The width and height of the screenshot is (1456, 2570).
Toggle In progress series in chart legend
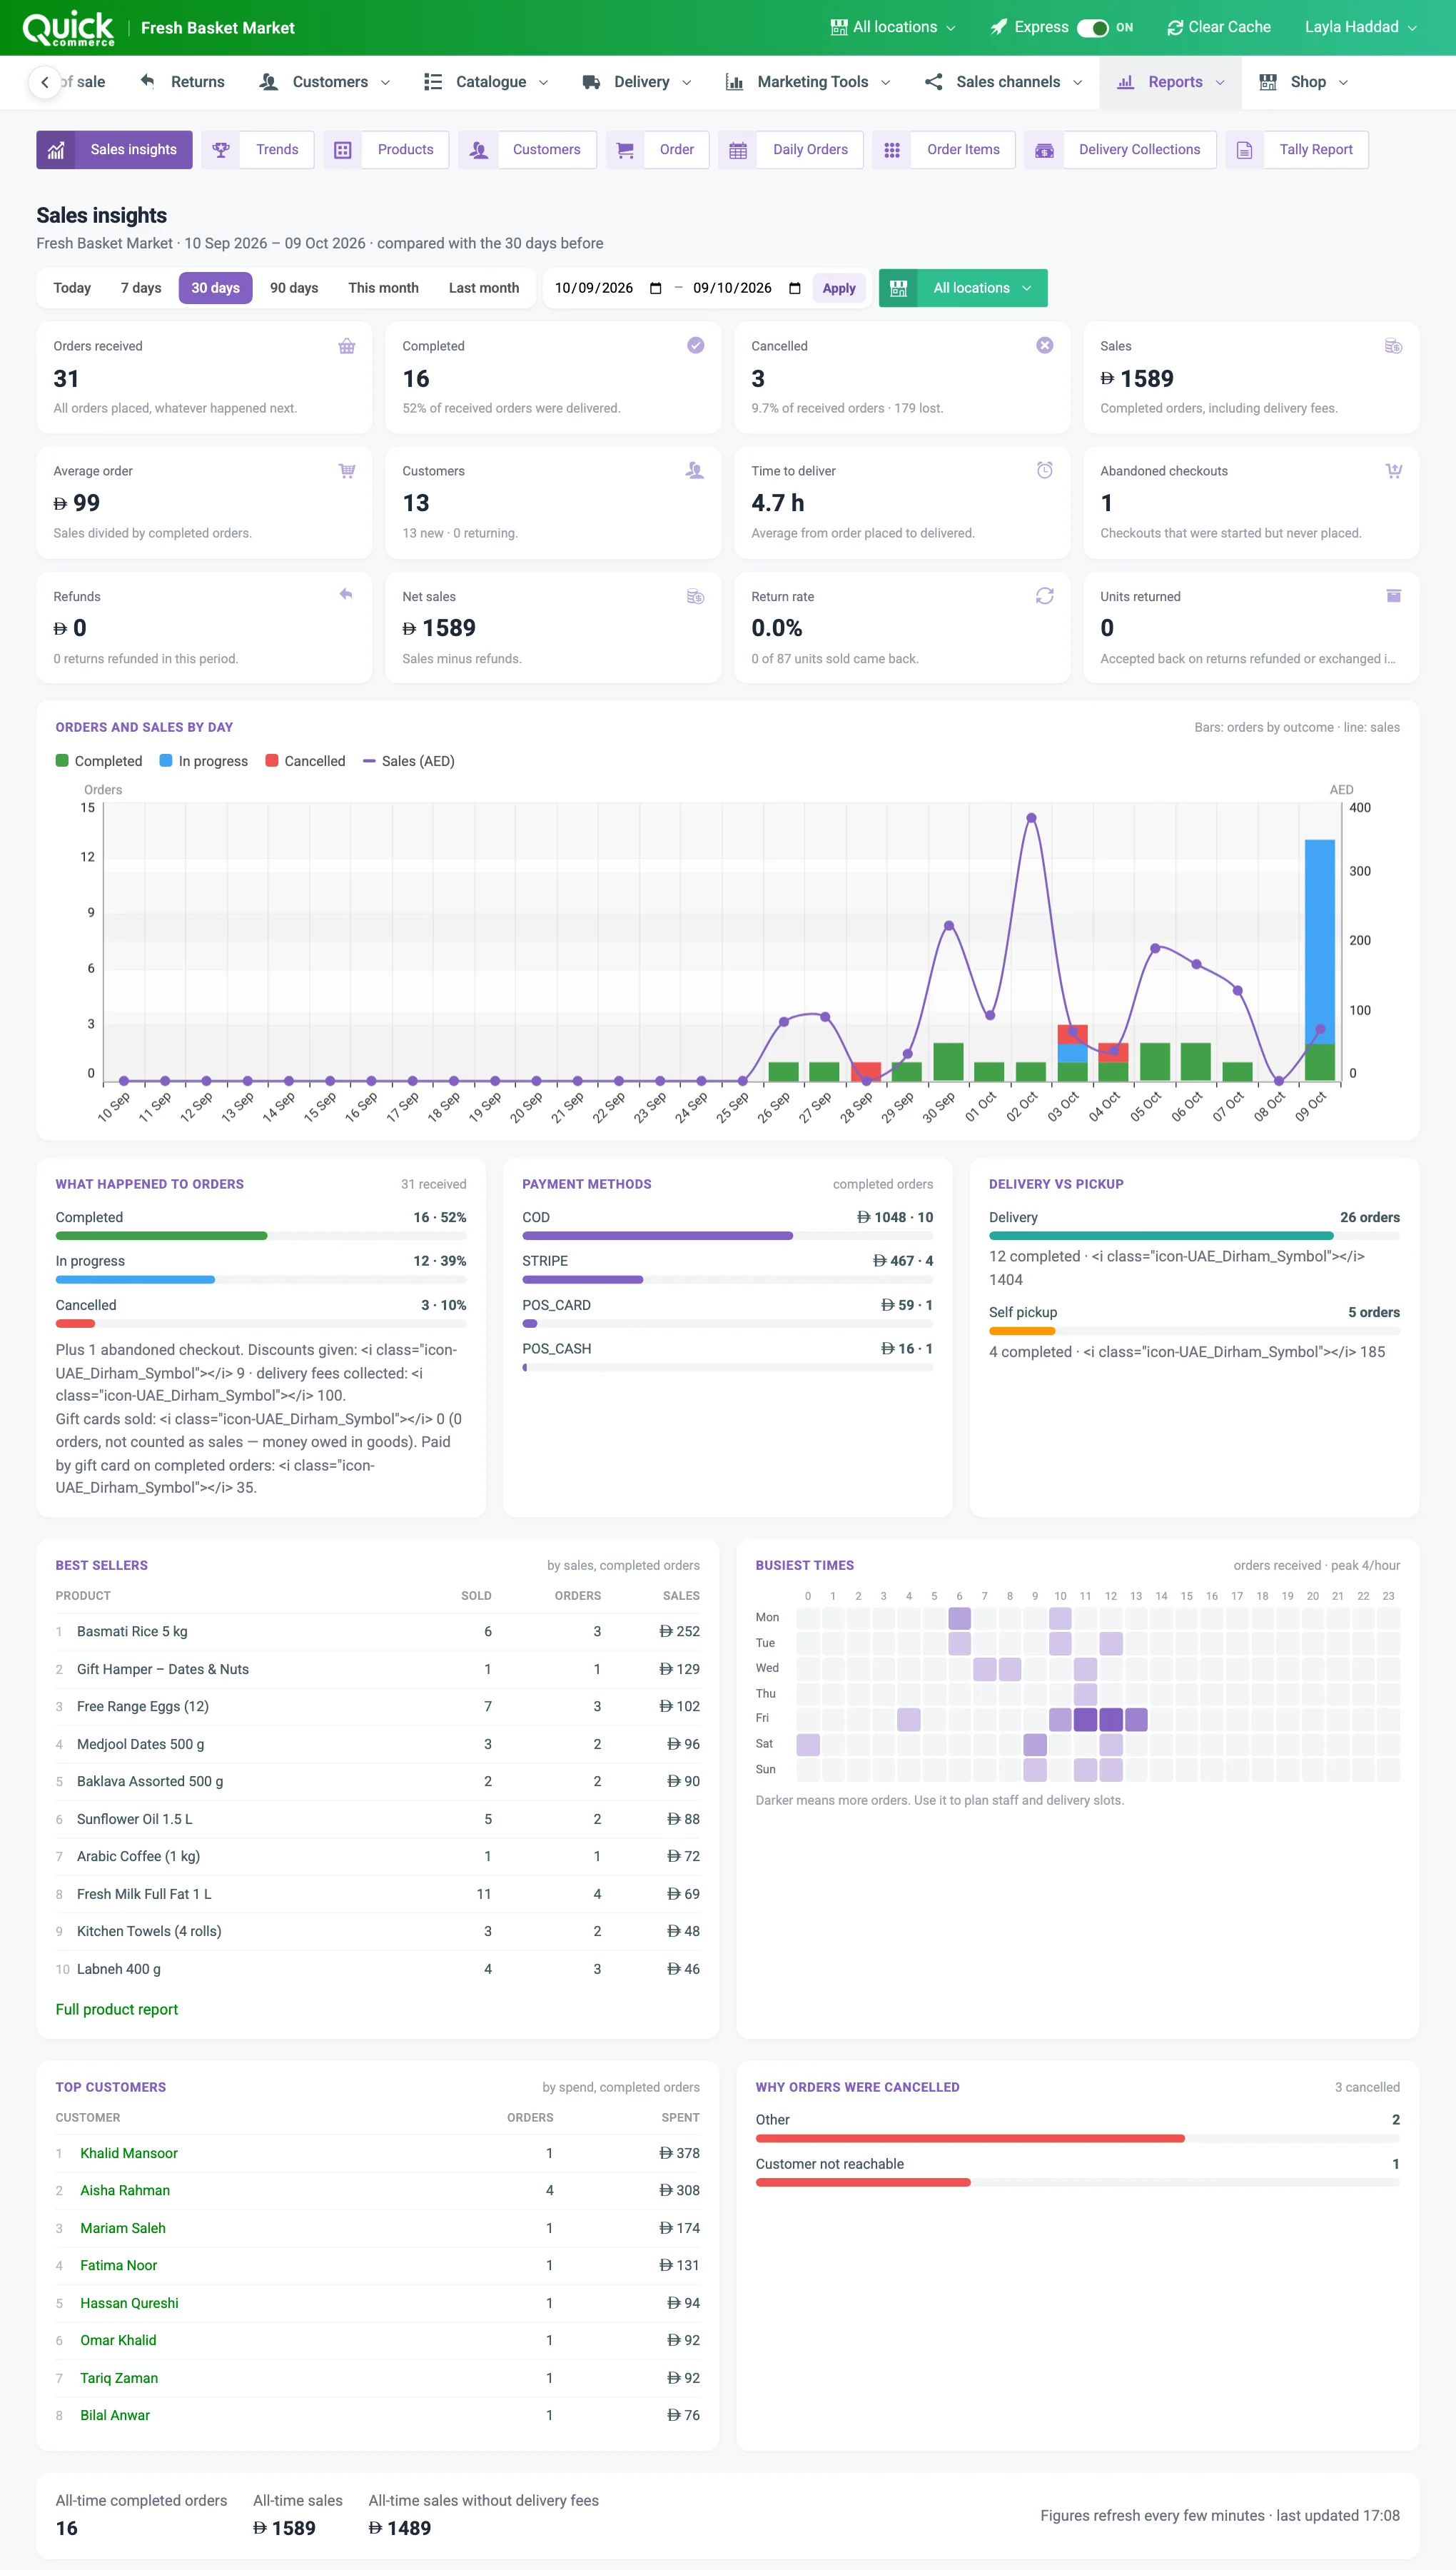204,761
